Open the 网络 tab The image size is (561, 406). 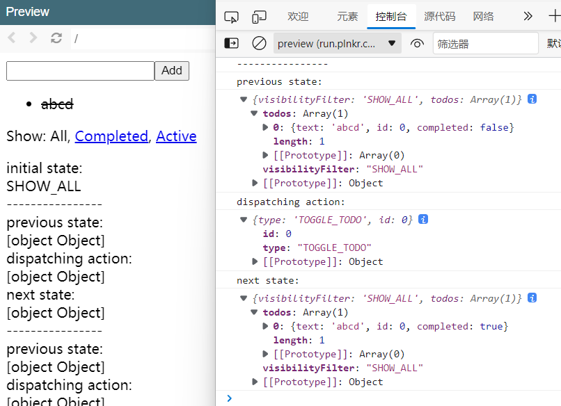[x=483, y=17]
